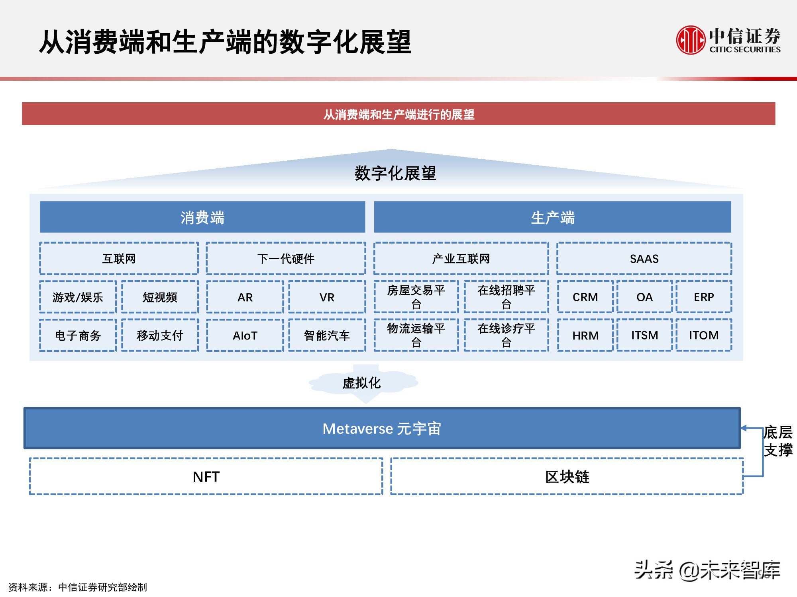Click the CRM box
The image size is (797, 597).
click(x=585, y=297)
